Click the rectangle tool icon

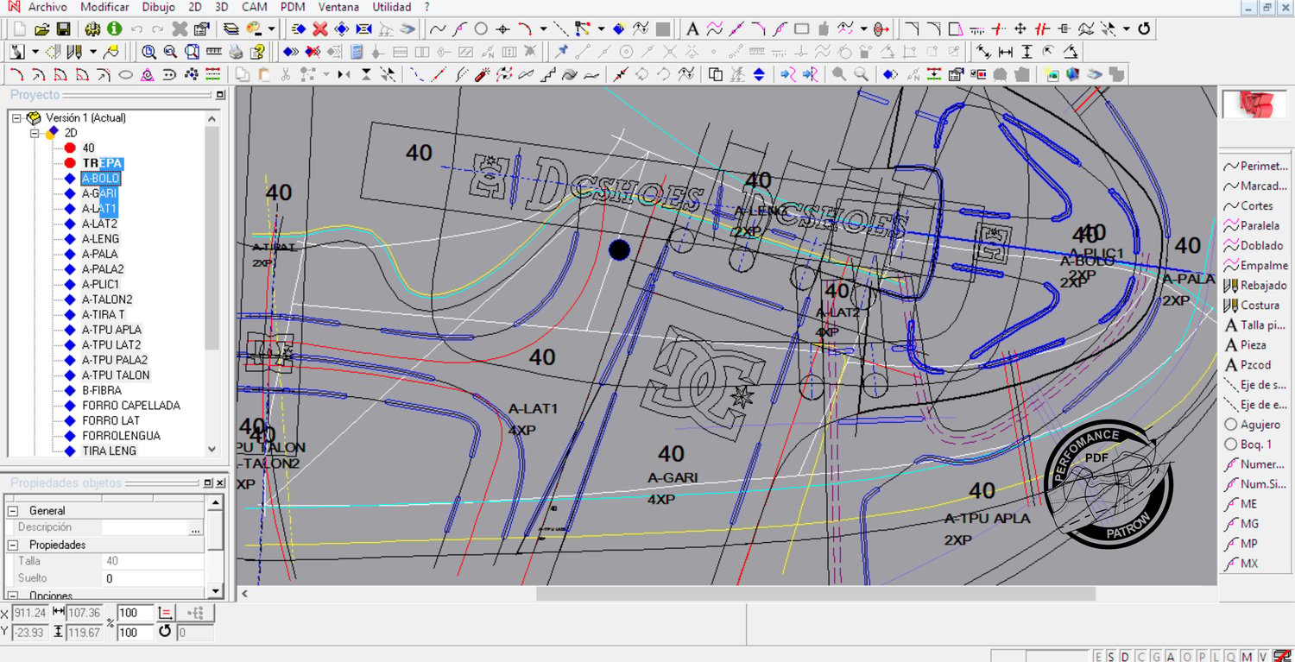[801, 29]
